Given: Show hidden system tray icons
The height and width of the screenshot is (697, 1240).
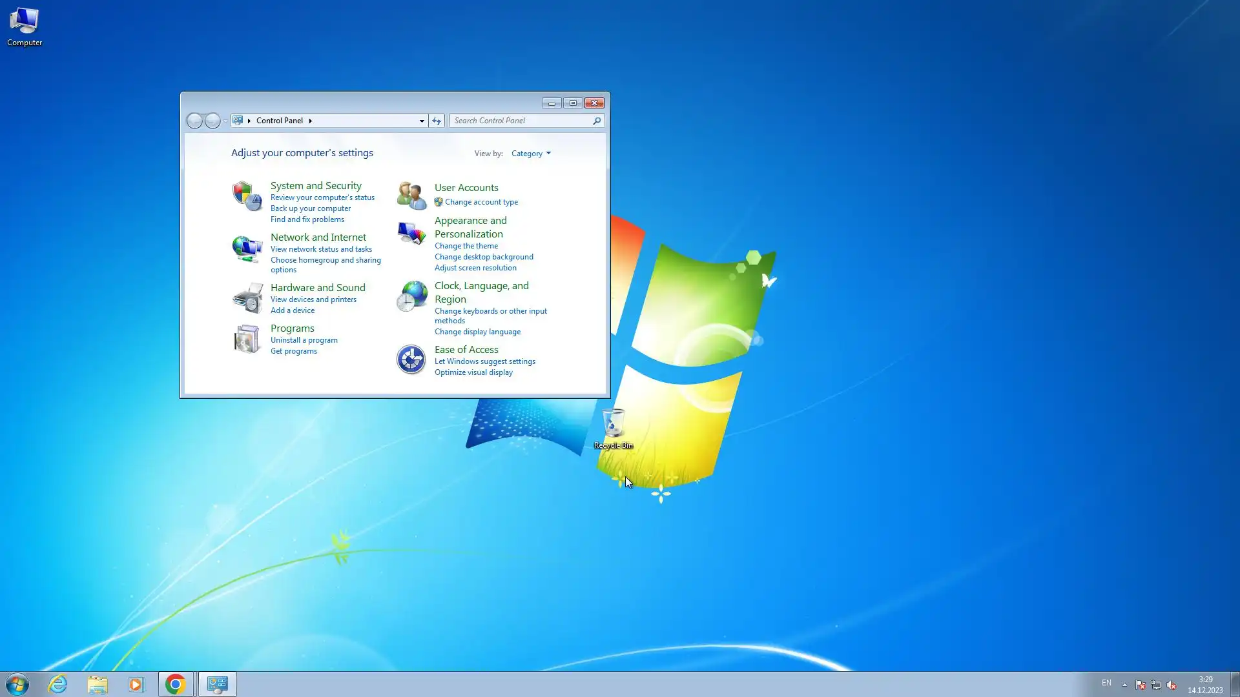Looking at the screenshot, I should click(x=1124, y=684).
